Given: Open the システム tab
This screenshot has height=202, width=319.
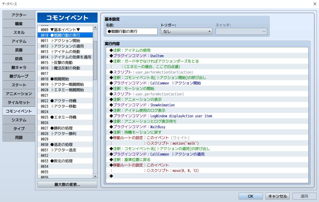Looking at the screenshot, I should point(19,120).
